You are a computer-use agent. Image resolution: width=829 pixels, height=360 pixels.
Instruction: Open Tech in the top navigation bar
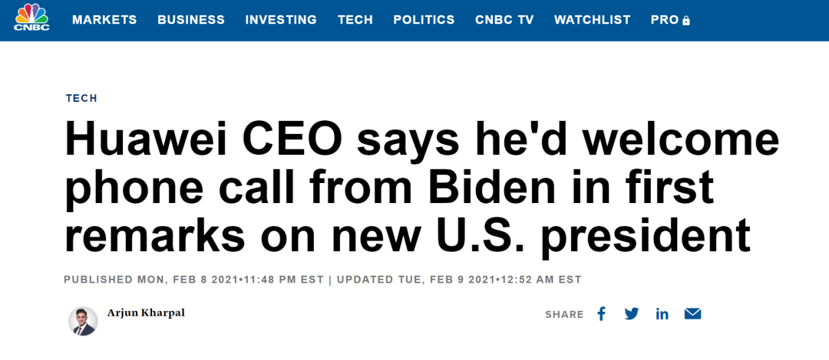pyautogui.click(x=355, y=20)
